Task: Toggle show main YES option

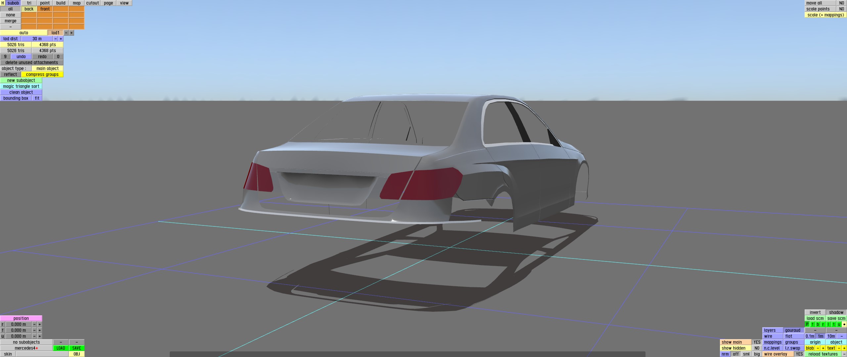Action: coord(757,342)
